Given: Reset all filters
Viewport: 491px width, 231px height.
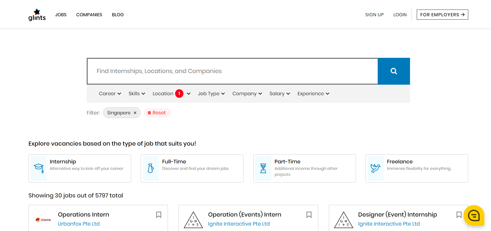Looking at the screenshot, I should 157,113.
